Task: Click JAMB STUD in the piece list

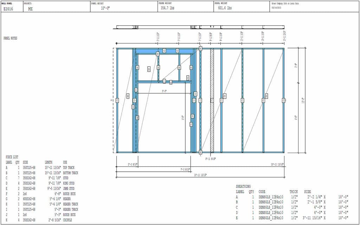Action: (69, 188)
